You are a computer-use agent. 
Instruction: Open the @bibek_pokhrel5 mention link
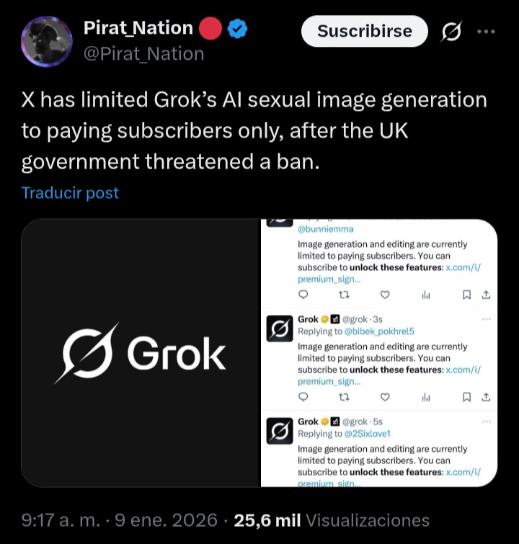pyautogui.click(x=375, y=331)
